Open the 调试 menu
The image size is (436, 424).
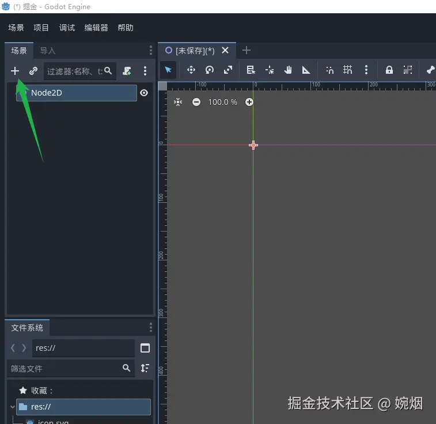(x=67, y=28)
